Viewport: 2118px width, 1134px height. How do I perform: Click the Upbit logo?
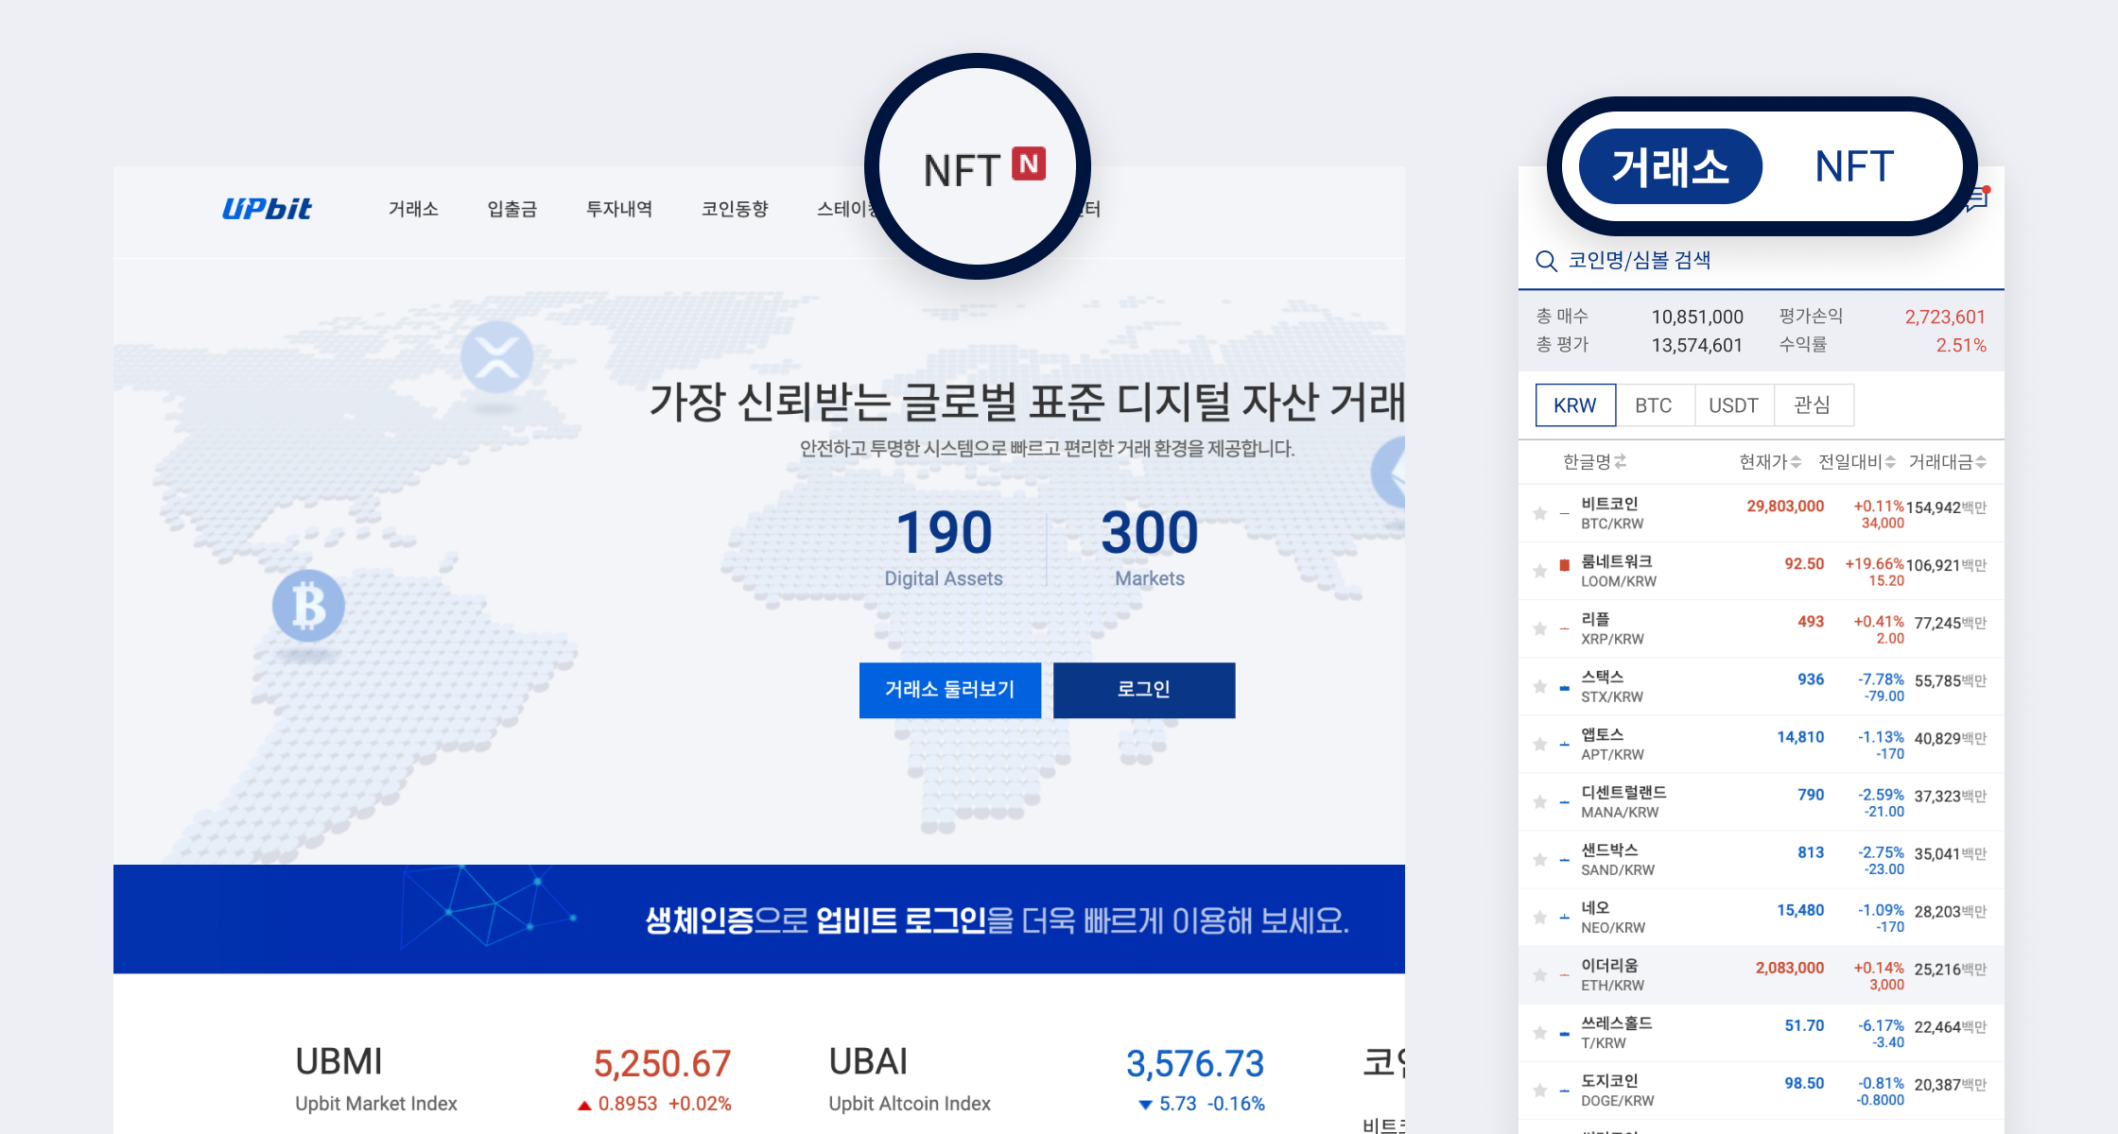[267, 209]
